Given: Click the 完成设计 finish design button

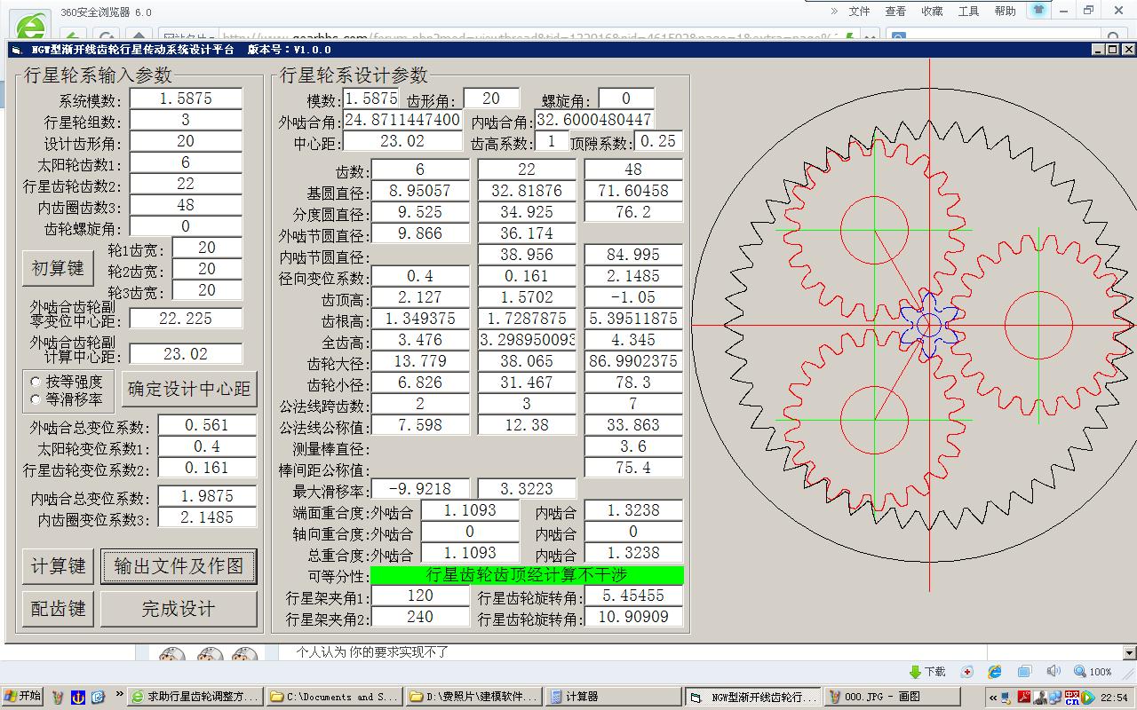Looking at the screenshot, I should [x=179, y=609].
